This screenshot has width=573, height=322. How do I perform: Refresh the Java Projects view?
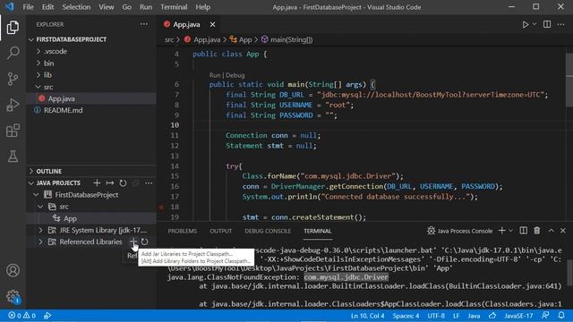pos(123,182)
